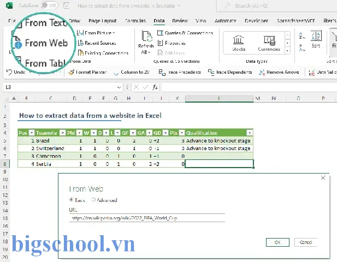Screen dimensions: 337x262
Task: Click the Insert Function fx icon
Action: (x=155, y=87)
